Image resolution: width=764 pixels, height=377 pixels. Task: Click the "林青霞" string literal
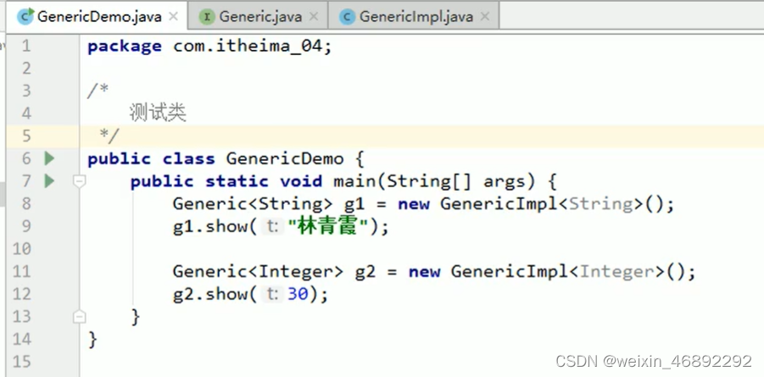pos(328,227)
